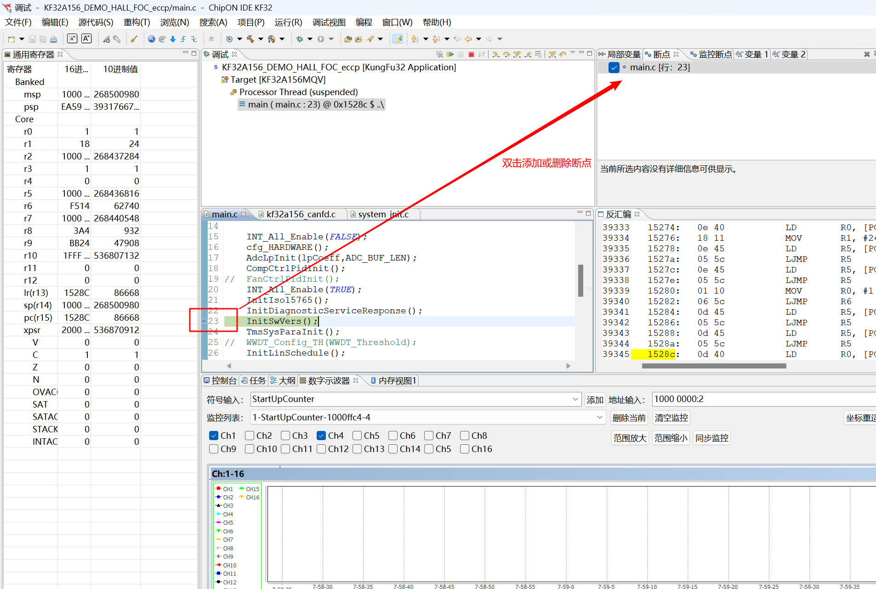Open the back navigation history dropdown

pos(478,39)
